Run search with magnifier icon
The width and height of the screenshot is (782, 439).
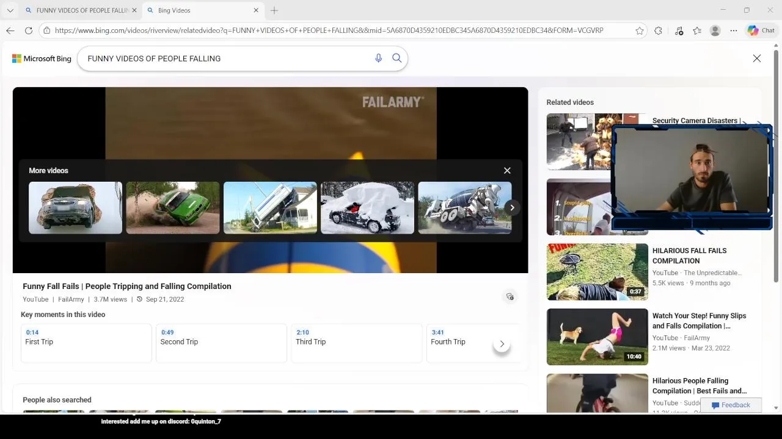[x=397, y=58]
